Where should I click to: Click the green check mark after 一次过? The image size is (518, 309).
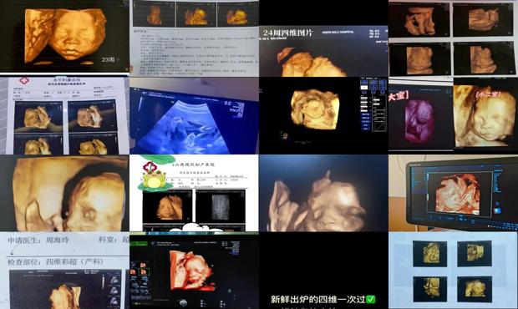click(x=371, y=300)
